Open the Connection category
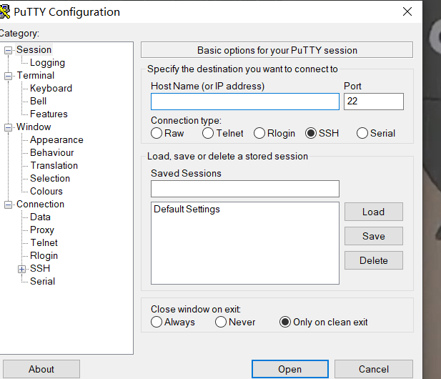441x379 pixels. click(41, 204)
